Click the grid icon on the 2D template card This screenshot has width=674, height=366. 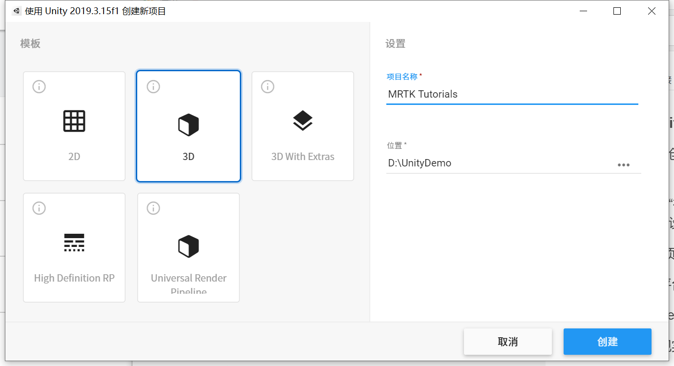pyautogui.click(x=74, y=121)
